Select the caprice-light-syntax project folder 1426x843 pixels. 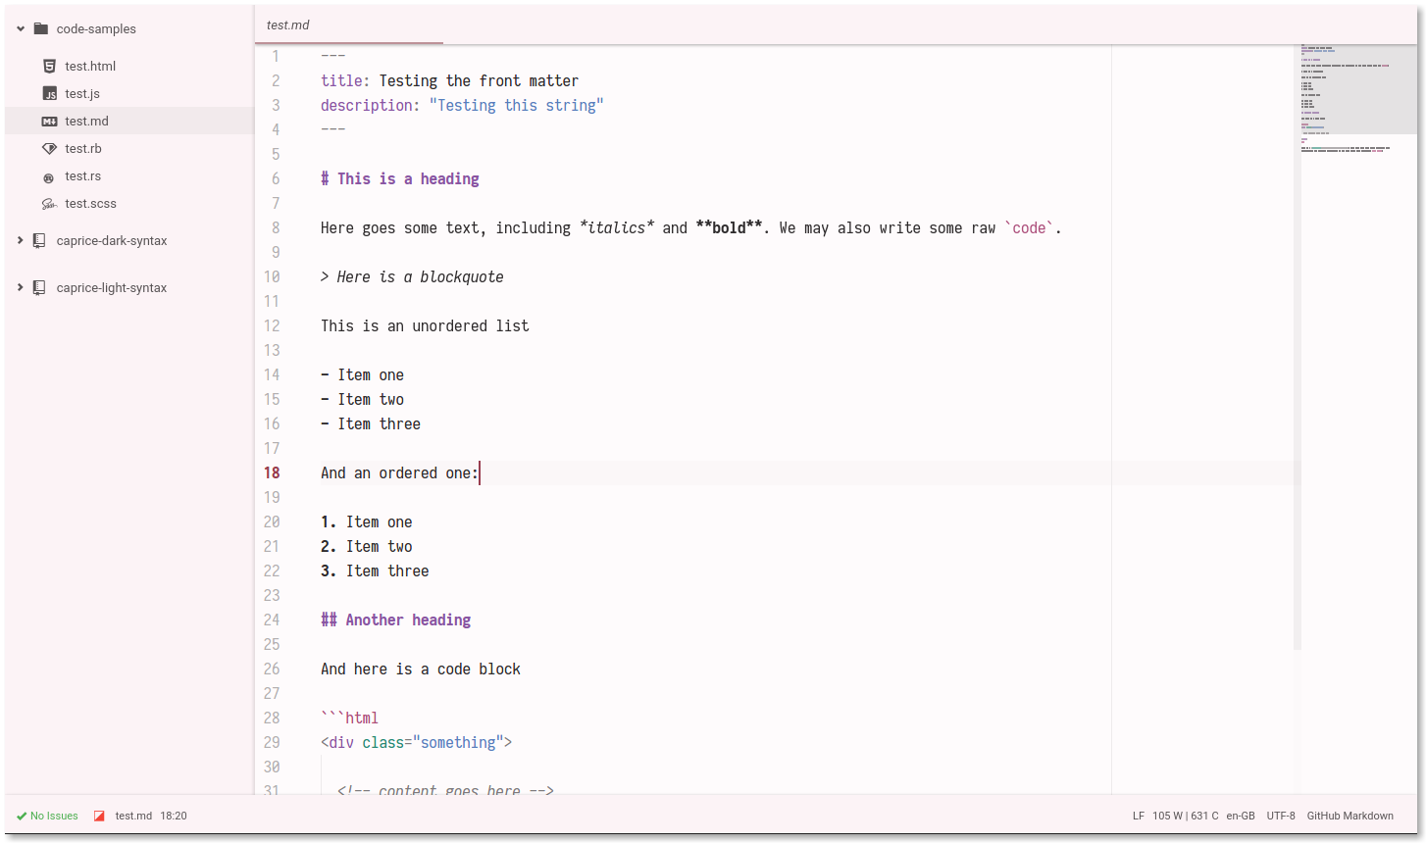(112, 287)
